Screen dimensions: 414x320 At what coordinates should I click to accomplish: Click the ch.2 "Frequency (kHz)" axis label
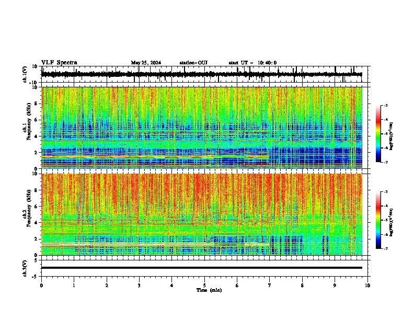click(29, 208)
